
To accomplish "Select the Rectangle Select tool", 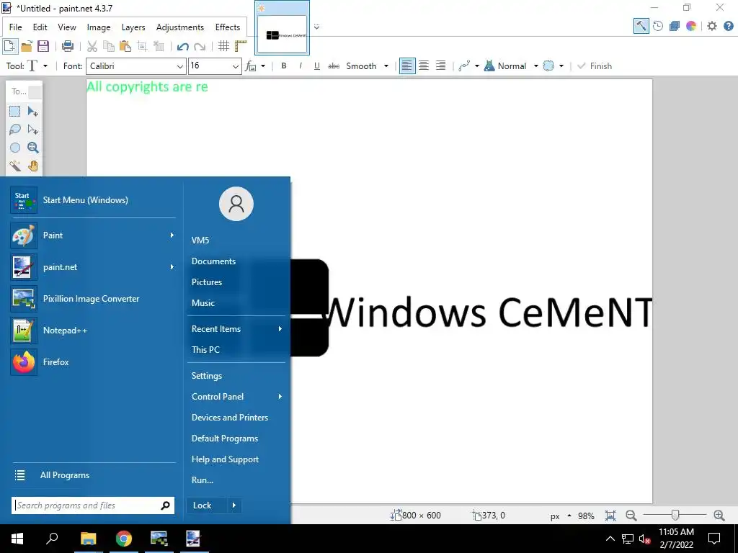I will [x=15, y=112].
